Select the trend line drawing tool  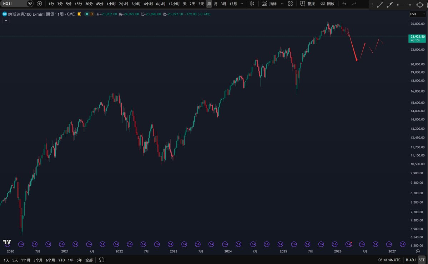[380, 5]
